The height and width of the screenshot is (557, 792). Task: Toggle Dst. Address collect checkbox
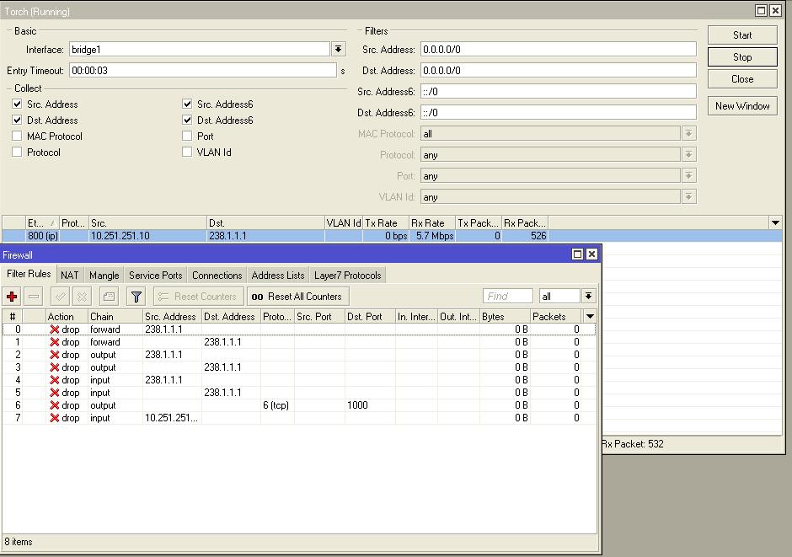point(17,121)
